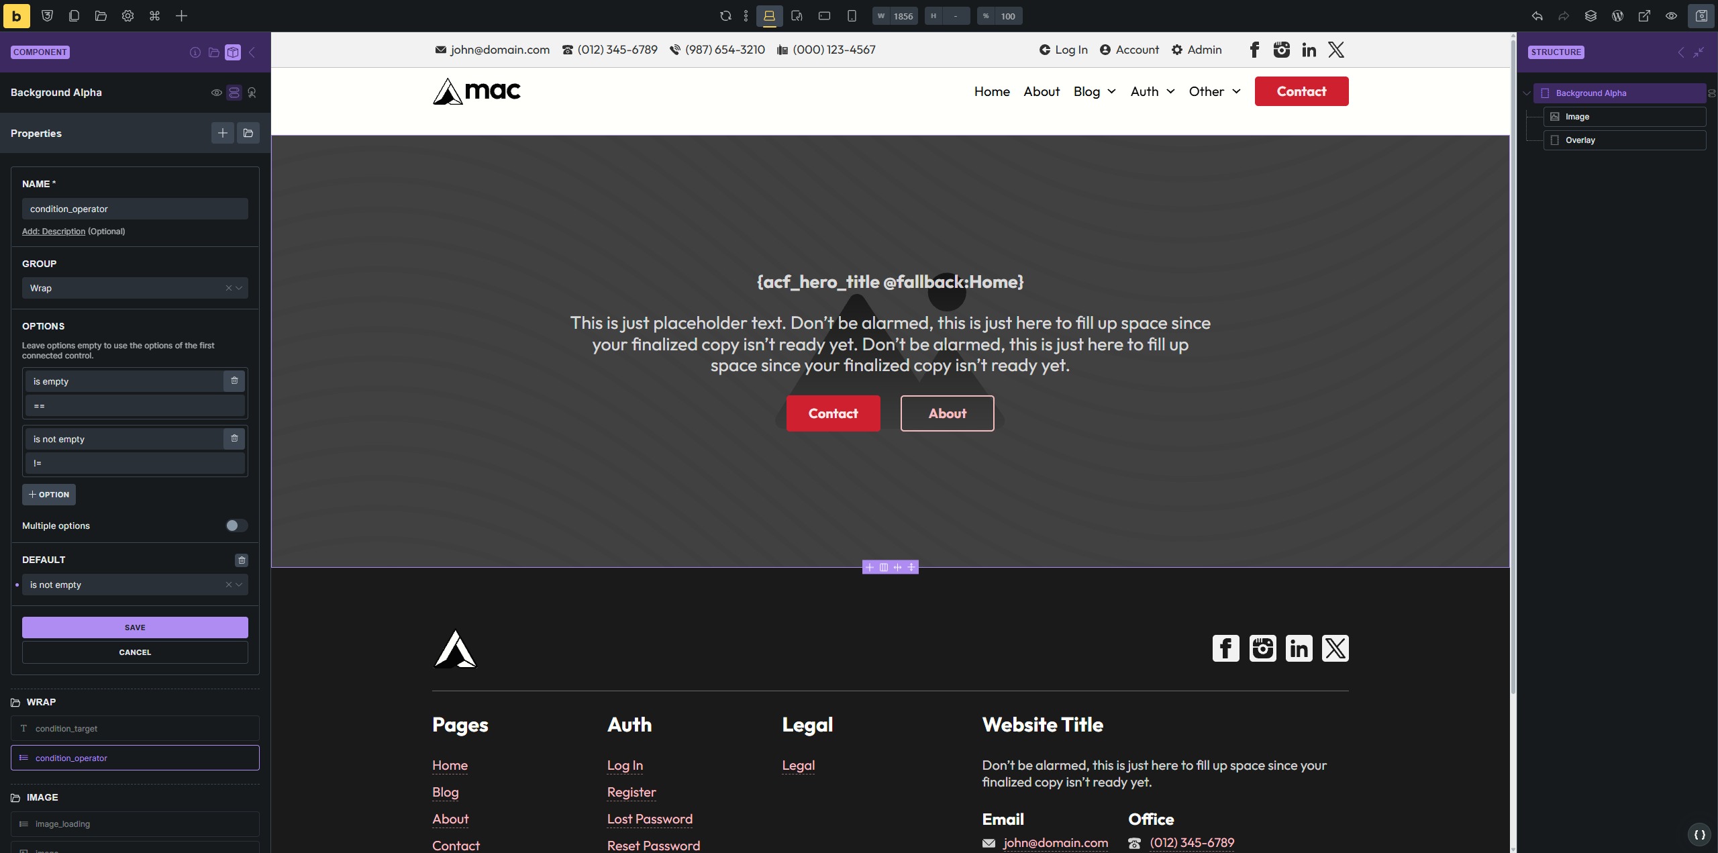The height and width of the screenshot is (853, 1718).
Task: Click the Bricks logo in the toolbar
Action: coord(16,16)
